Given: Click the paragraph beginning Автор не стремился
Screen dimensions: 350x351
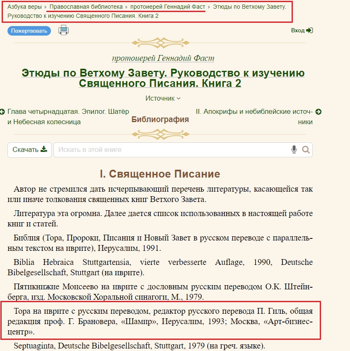Looking at the screenshot, I should coord(160,194).
